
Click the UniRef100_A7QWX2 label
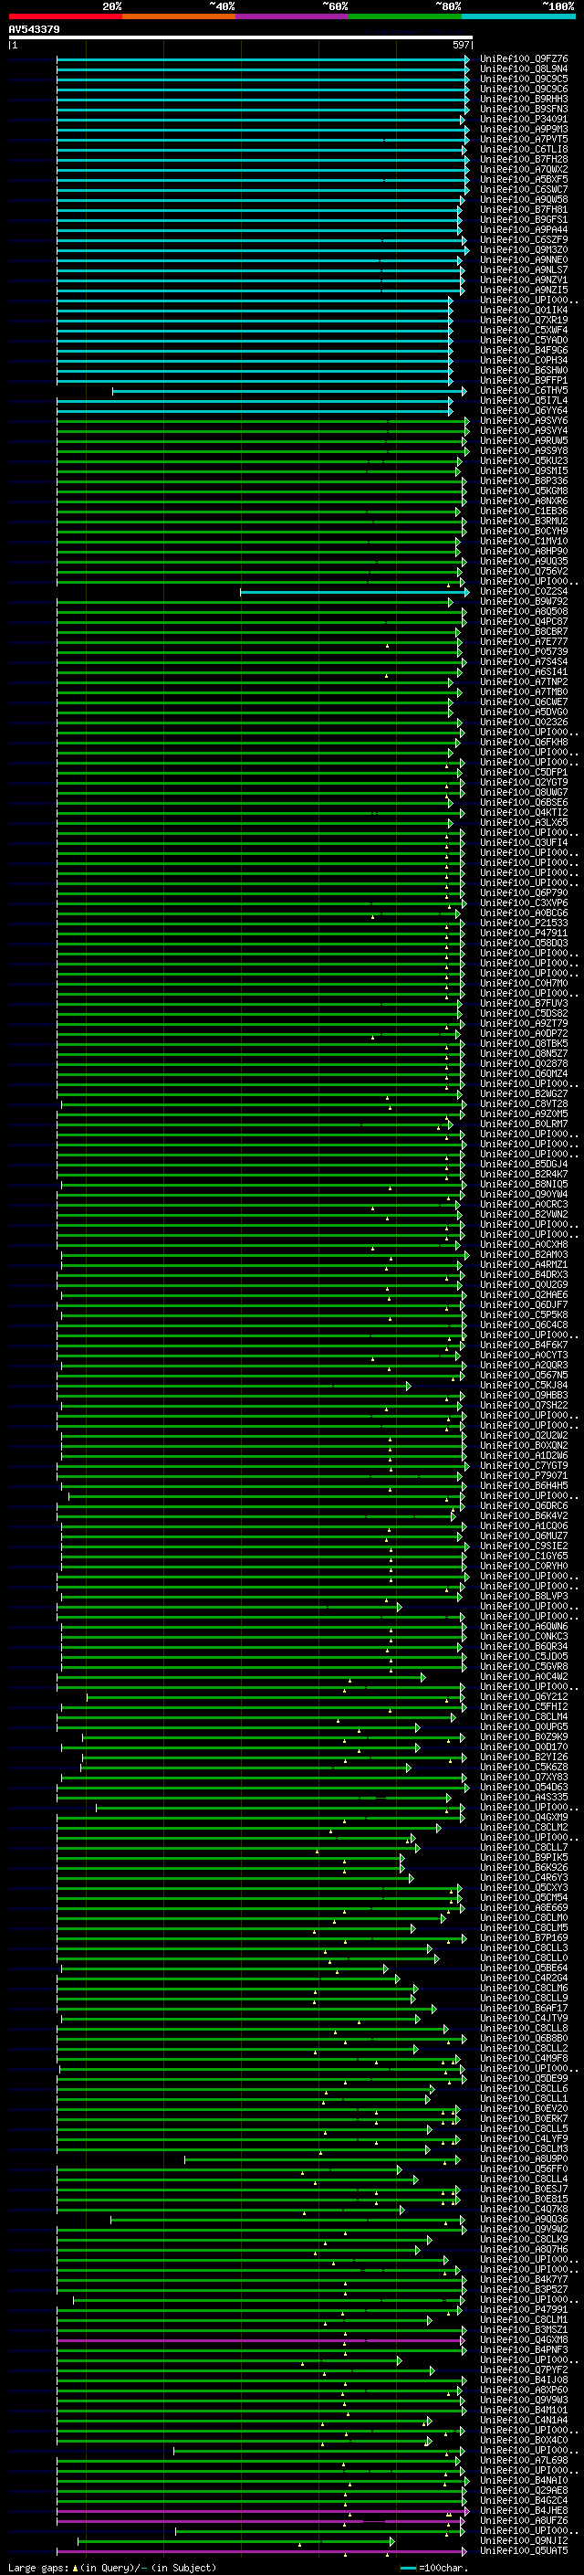[524, 169]
